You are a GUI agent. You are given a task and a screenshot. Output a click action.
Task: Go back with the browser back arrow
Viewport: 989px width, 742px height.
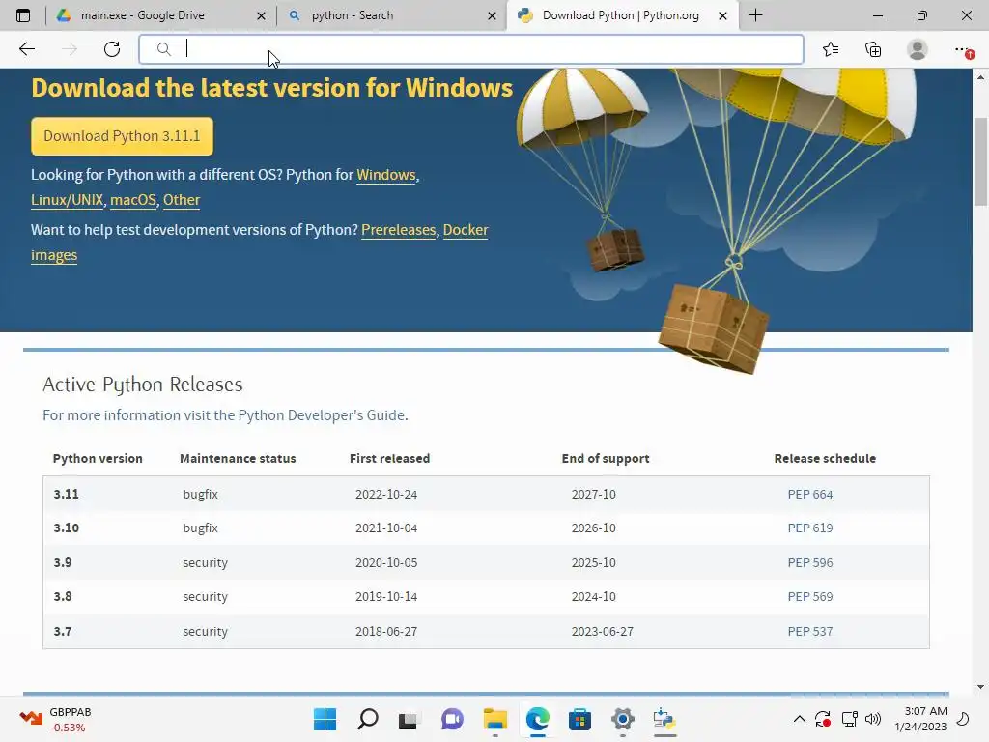pyautogui.click(x=26, y=49)
